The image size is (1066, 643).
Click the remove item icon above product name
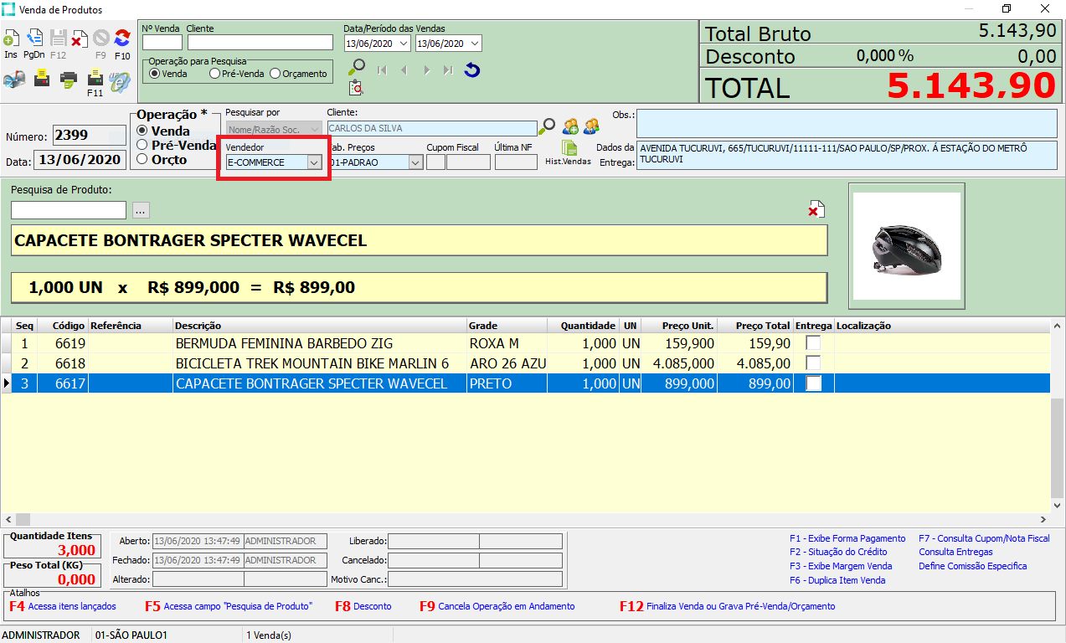click(816, 209)
